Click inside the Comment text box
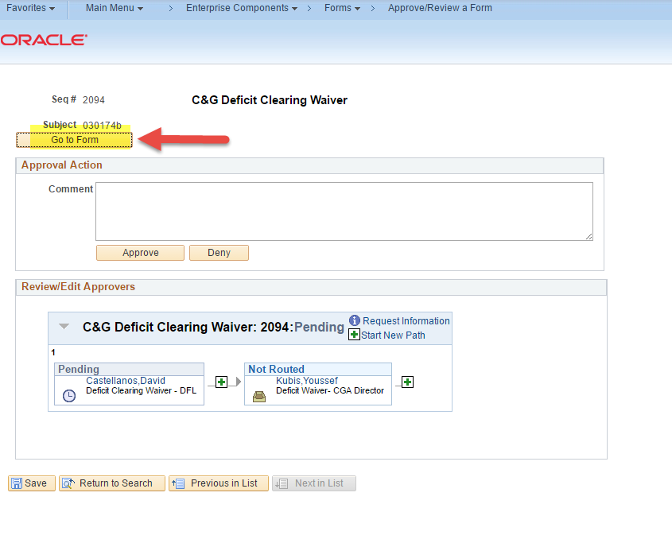Viewport: 672px width, 543px height. (x=344, y=211)
